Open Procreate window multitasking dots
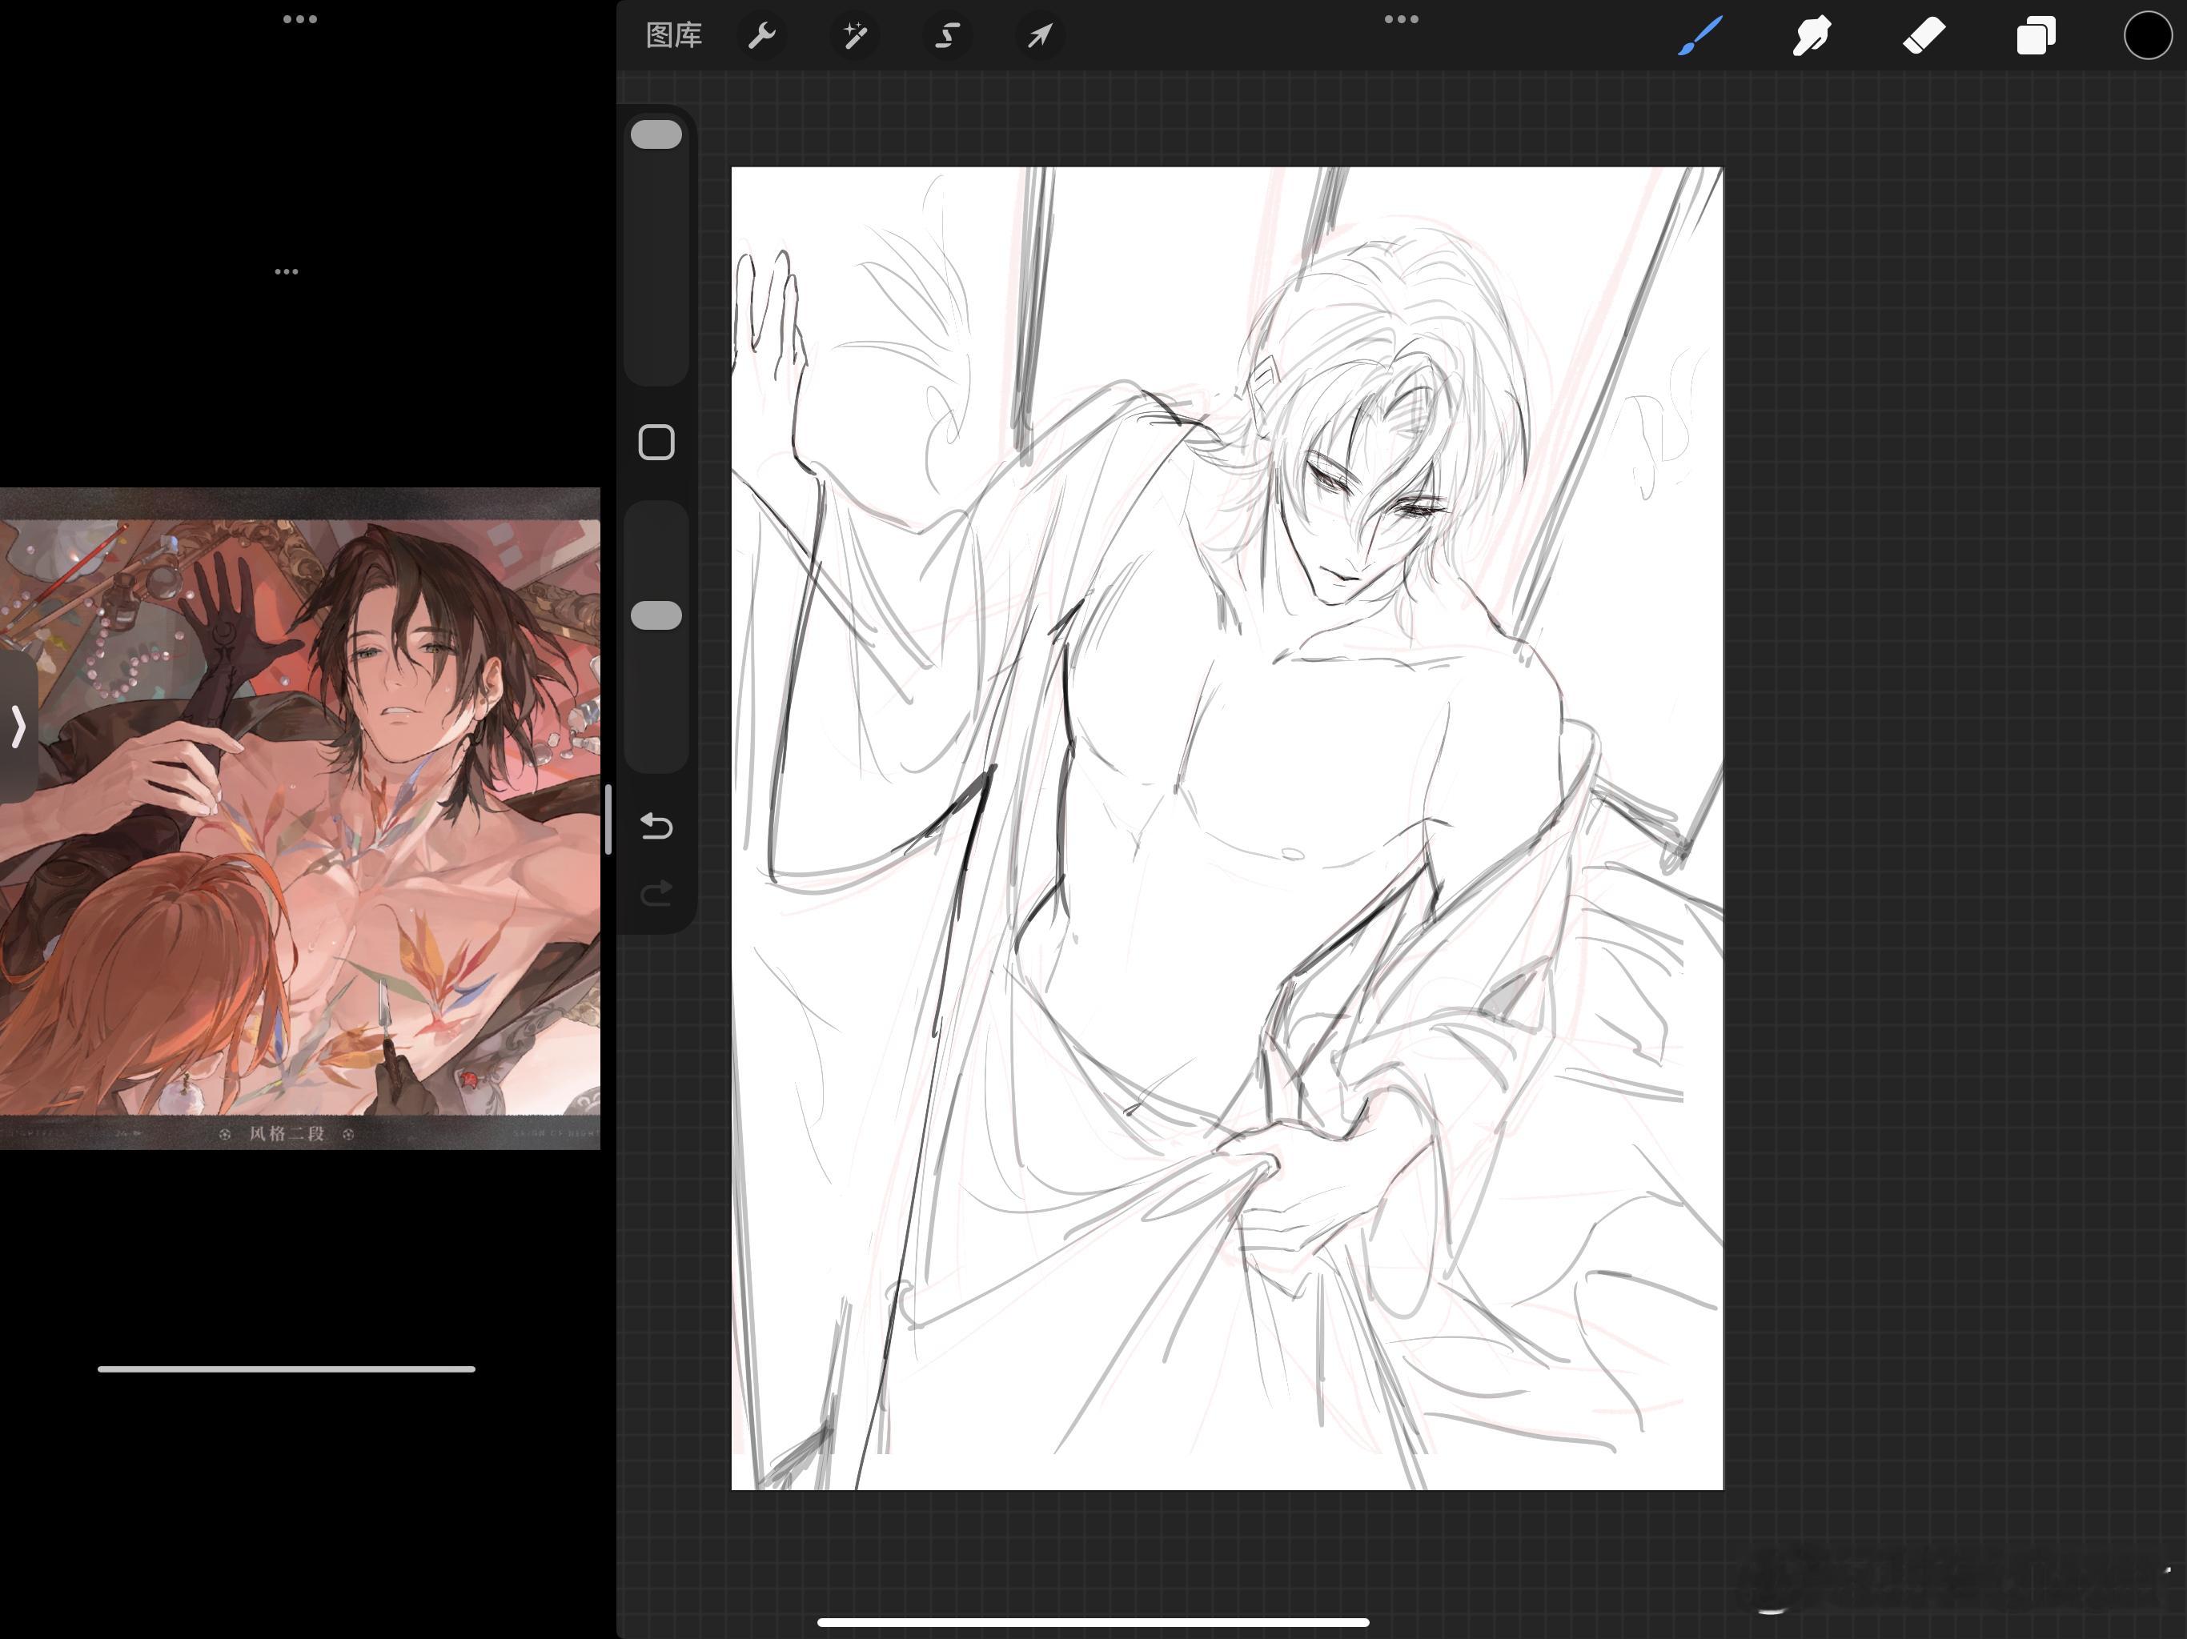 pyautogui.click(x=1401, y=18)
